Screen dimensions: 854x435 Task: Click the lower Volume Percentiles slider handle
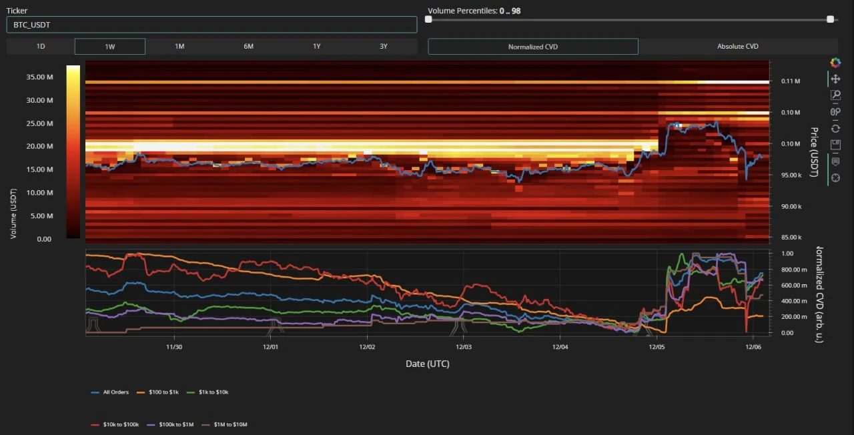click(428, 19)
